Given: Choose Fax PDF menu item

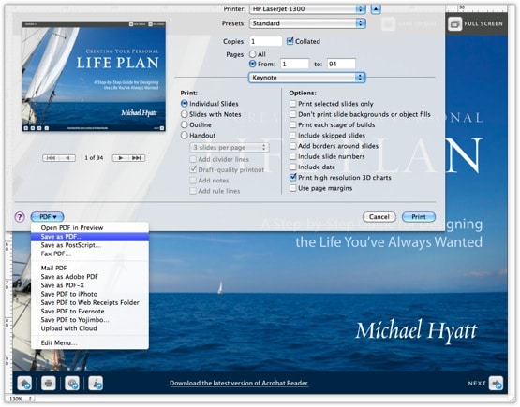Looking at the screenshot, I should (x=90, y=254).
